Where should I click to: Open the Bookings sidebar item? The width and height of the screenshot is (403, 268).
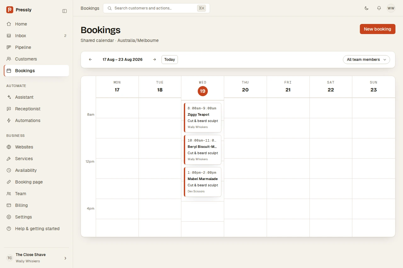37,71
